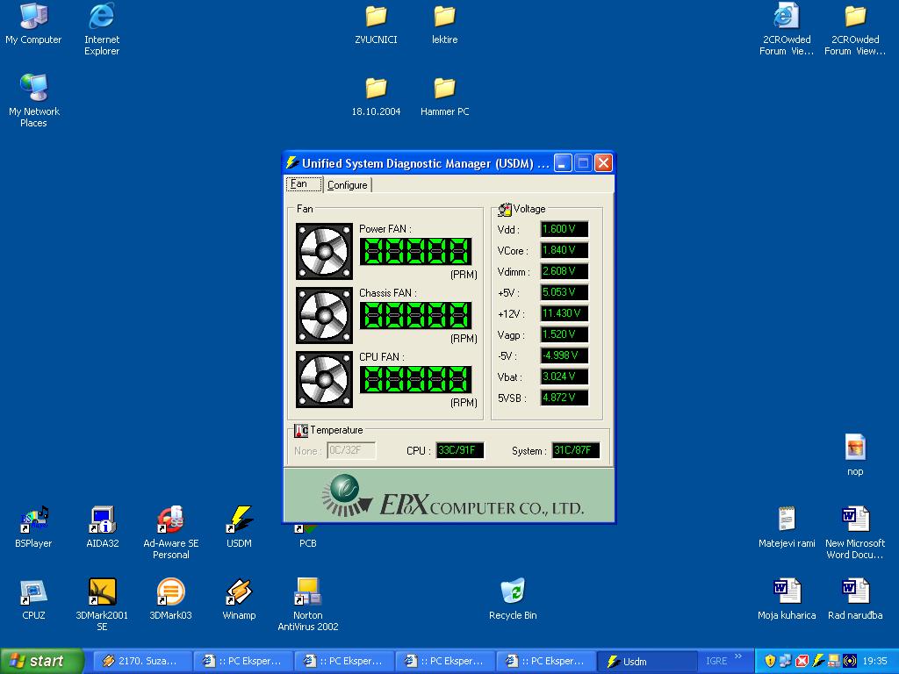The width and height of the screenshot is (899, 674).
Task: Click the VCore voltage value field
Action: pos(564,251)
